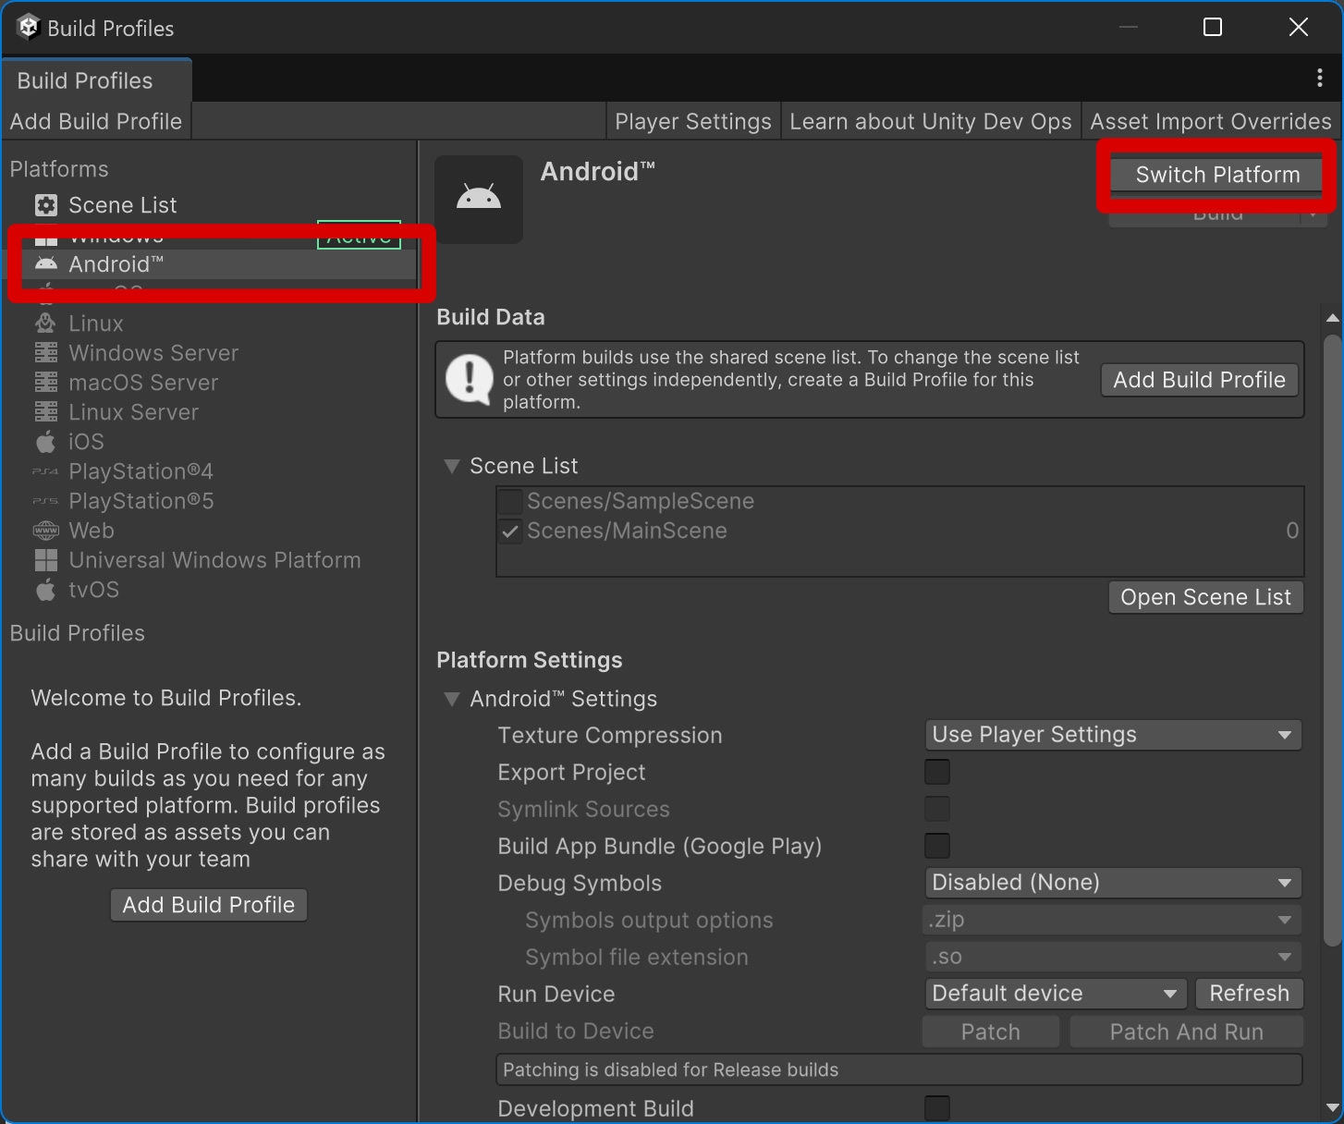Open the Run Device dropdown
The image size is (1344, 1124).
pos(1056,994)
